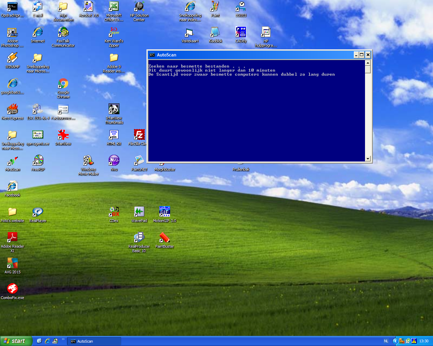Image resolution: width=433 pixels, height=346 pixels.
Task: Launch Google Chrome from the desktop
Action: click(63, 89)
